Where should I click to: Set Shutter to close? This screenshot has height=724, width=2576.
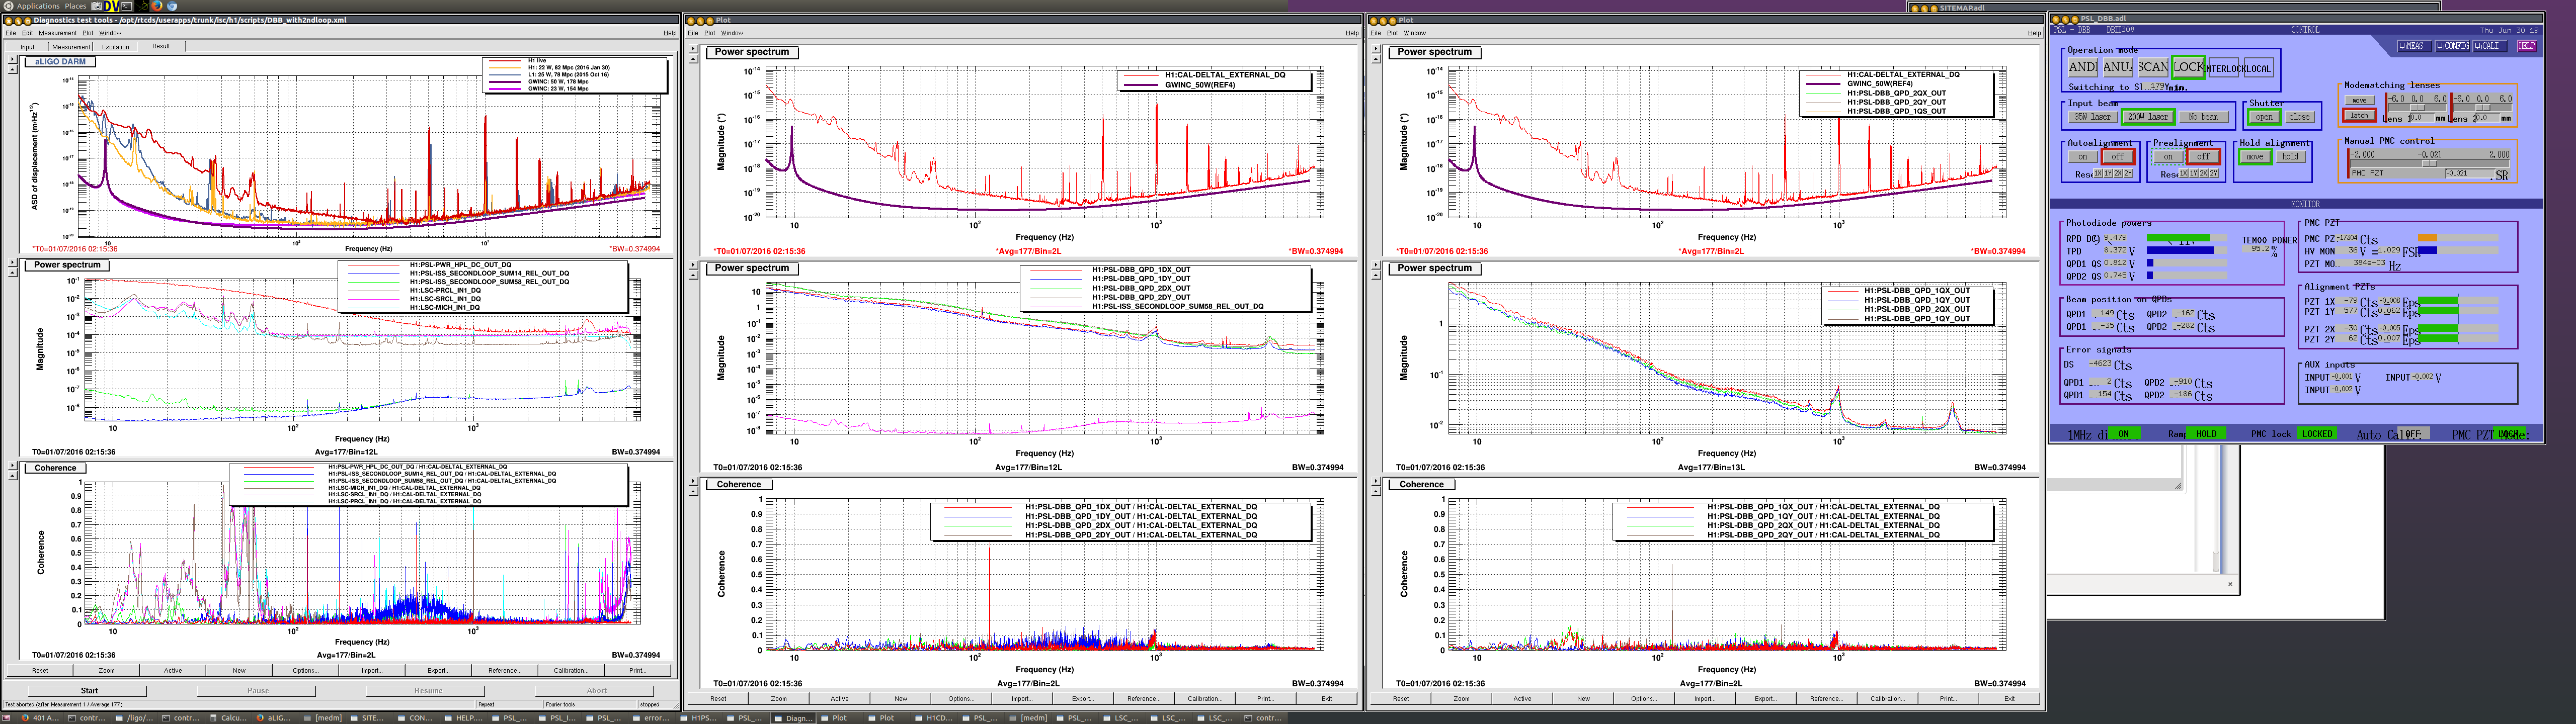coord(2300,117)
